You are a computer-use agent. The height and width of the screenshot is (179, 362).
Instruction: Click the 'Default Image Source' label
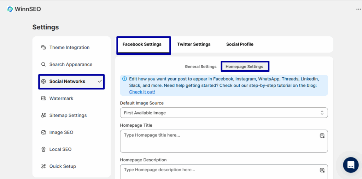pos(142,103)
